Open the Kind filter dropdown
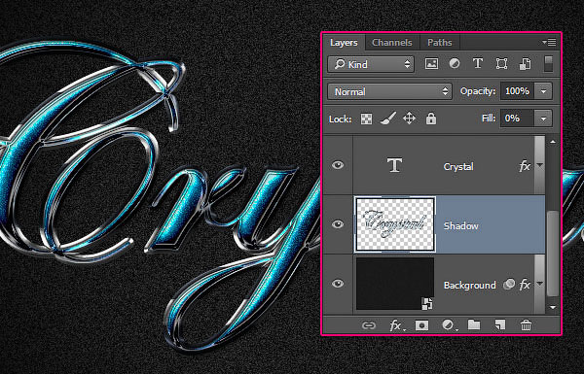Screen dimensions: 584x374 pyautogui.click(x=371, y=64)
